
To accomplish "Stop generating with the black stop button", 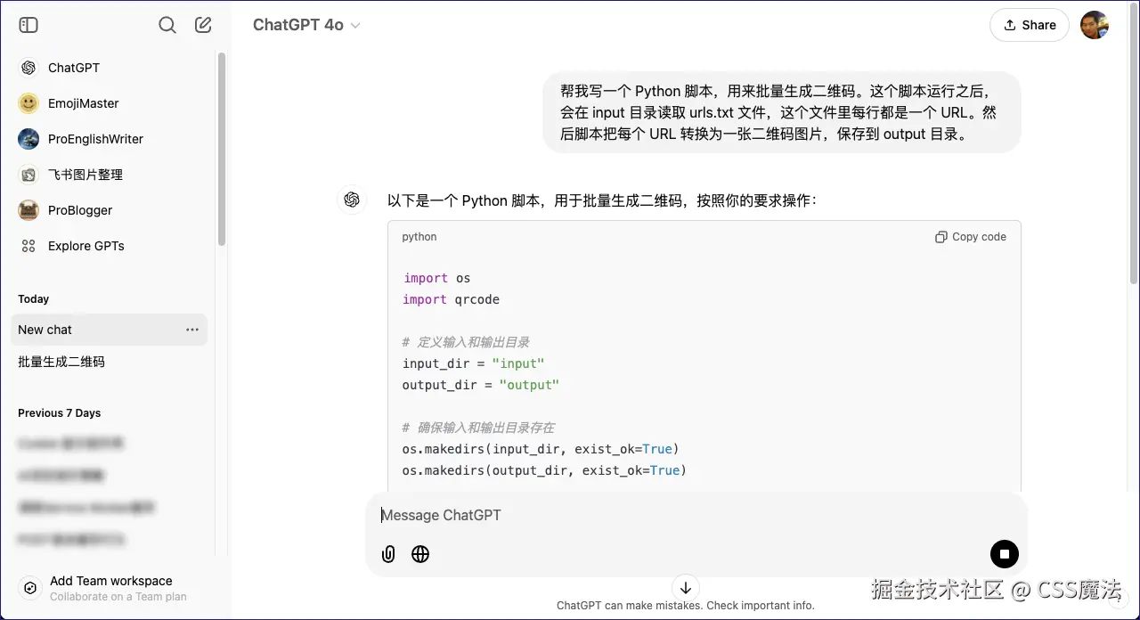I will pyautogui.click(x=1005, y=554).
